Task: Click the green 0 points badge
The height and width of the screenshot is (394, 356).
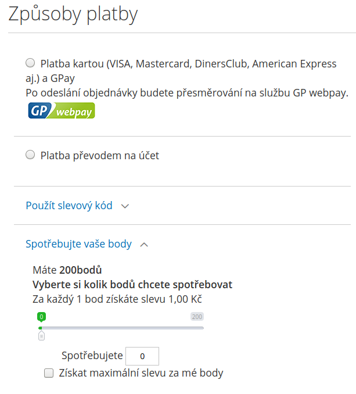Action: (x=41, y=317)
